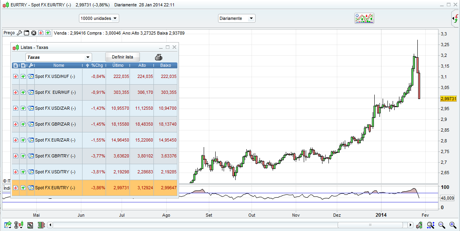Click the zoom out magnifier icon
The height and width of the screenshot is (231, 460).
pos(442,225)
